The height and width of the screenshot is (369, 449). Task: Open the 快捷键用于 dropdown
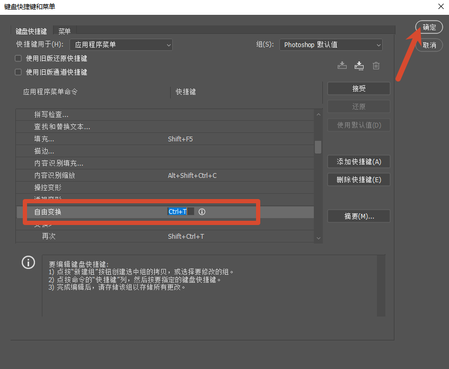click(x=121, y=44)
